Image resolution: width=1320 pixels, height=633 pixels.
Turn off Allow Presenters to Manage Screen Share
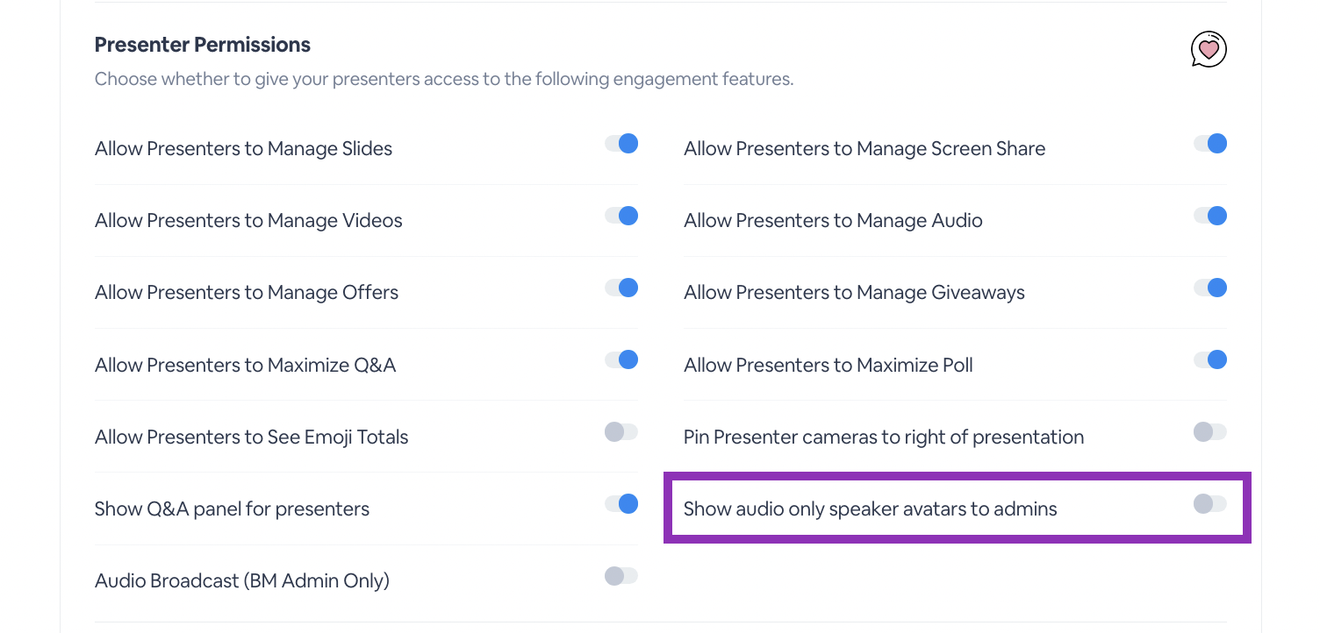pos(1210,143)
